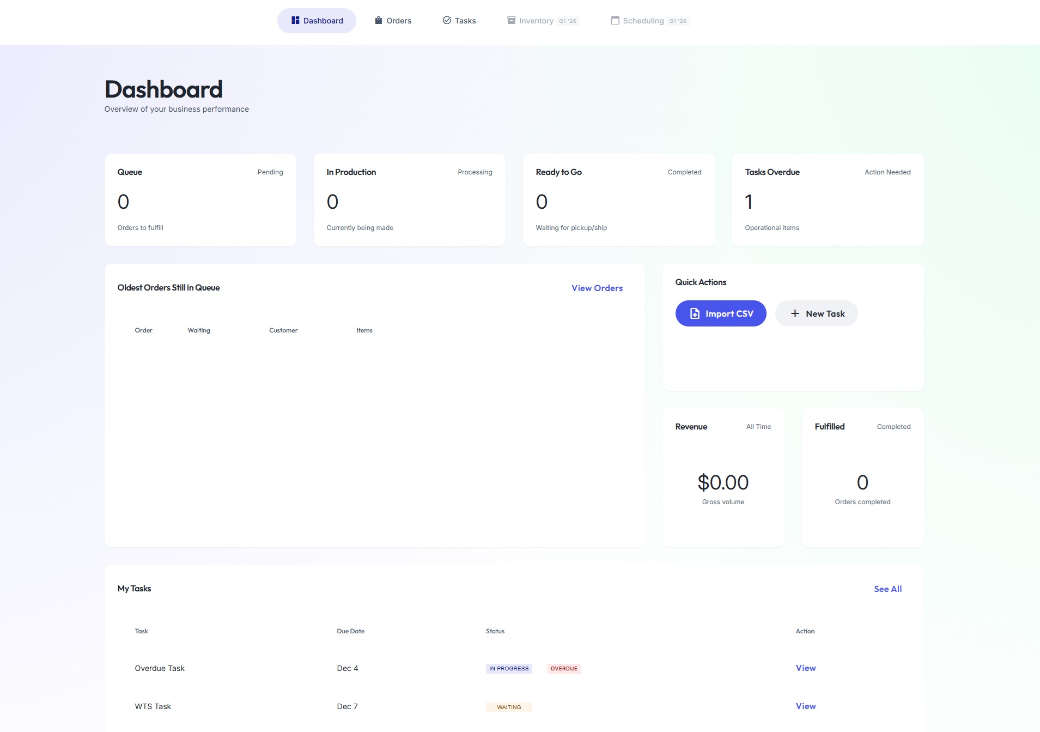Click the Tasks Overdue card

[827, 199]
